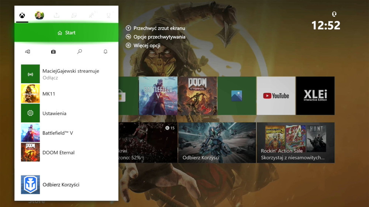Open the chat messages tab
The height and width of the screenshot is (207, 369).
(74, 15)
